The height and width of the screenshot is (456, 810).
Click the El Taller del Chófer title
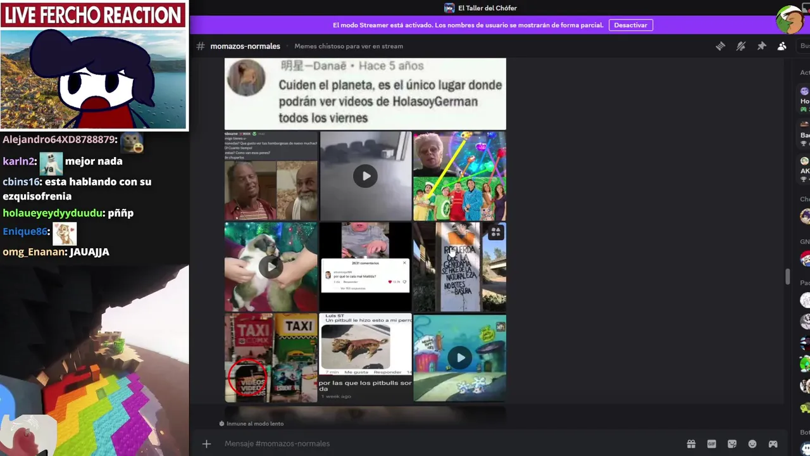487,8
